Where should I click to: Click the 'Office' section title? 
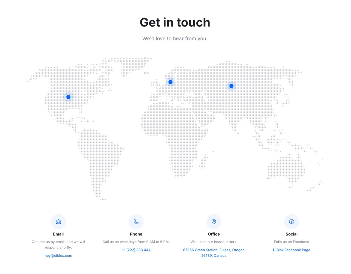(214, 234)
